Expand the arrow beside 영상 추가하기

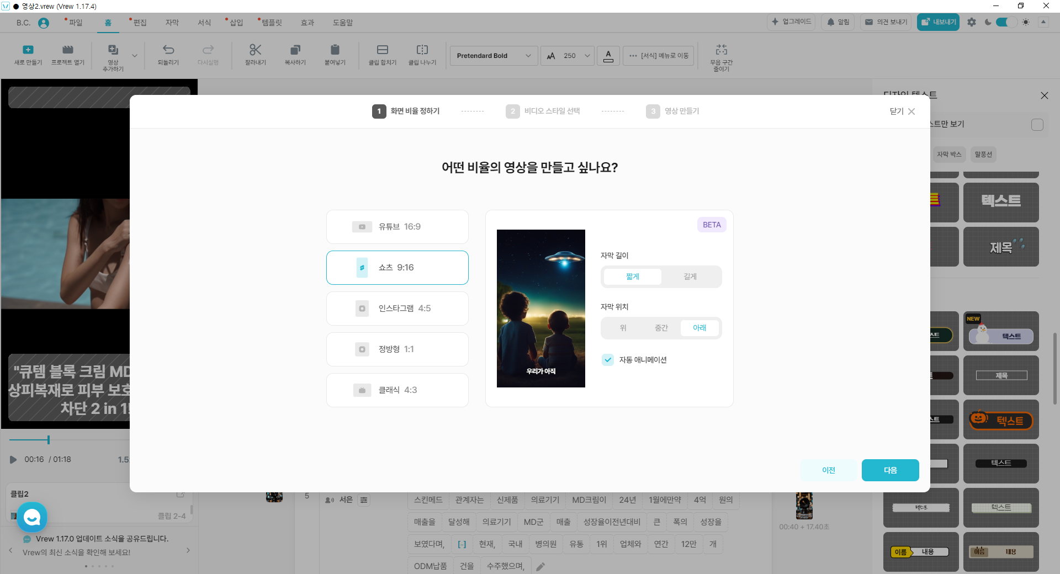[x=135, y=56]
